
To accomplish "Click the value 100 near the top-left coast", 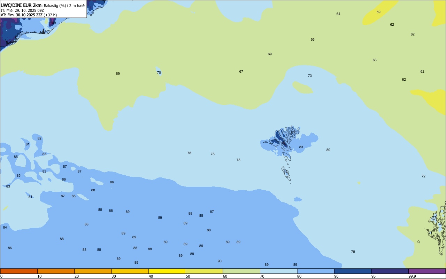I will pyautogui.click(x=53, y=23).
